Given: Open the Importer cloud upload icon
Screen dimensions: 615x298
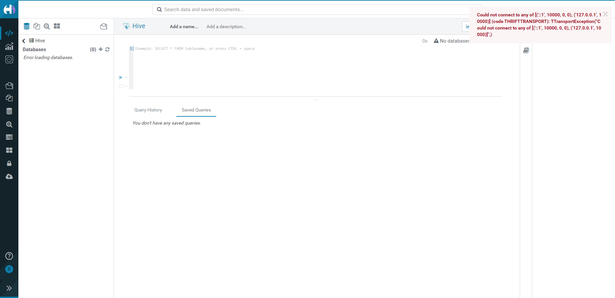Looking at the screenshot, I should [9, 176].
